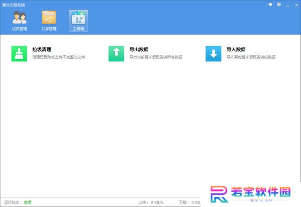Click the 垃圾清理 title text
The height and width of the screenshot is (207, 301).
coord(42,50)
